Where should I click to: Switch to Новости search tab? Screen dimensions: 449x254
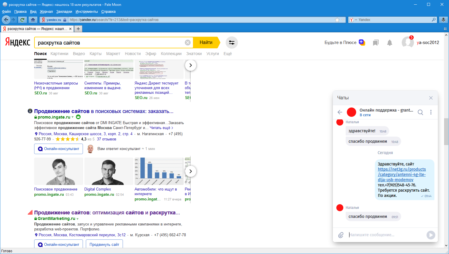click(x=133, y=54)
